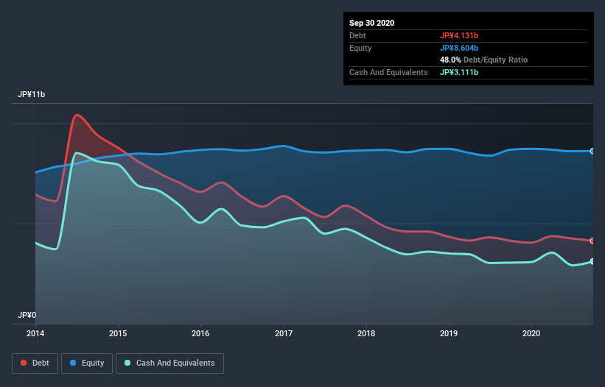The height and width of the screenshot is (387, 605).
Task: Click the Sep 30 2020 tooltip date
Action: (x=371, y=23)
